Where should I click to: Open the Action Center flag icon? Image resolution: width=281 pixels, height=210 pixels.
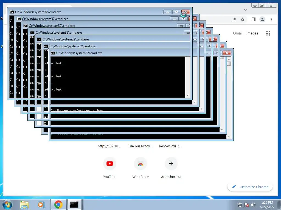[x=247, y=205]
